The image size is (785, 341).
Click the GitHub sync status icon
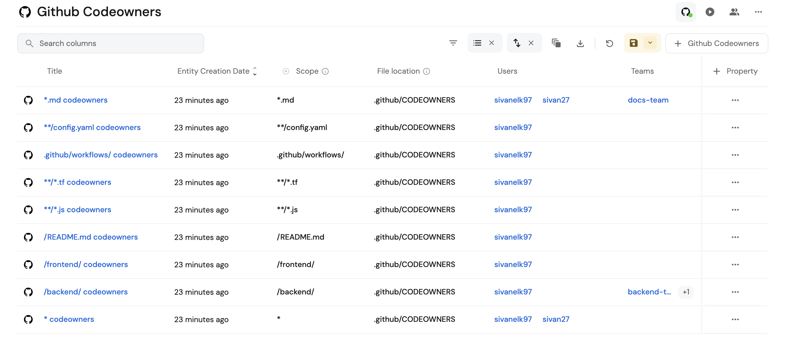click(x=686, y=12)
